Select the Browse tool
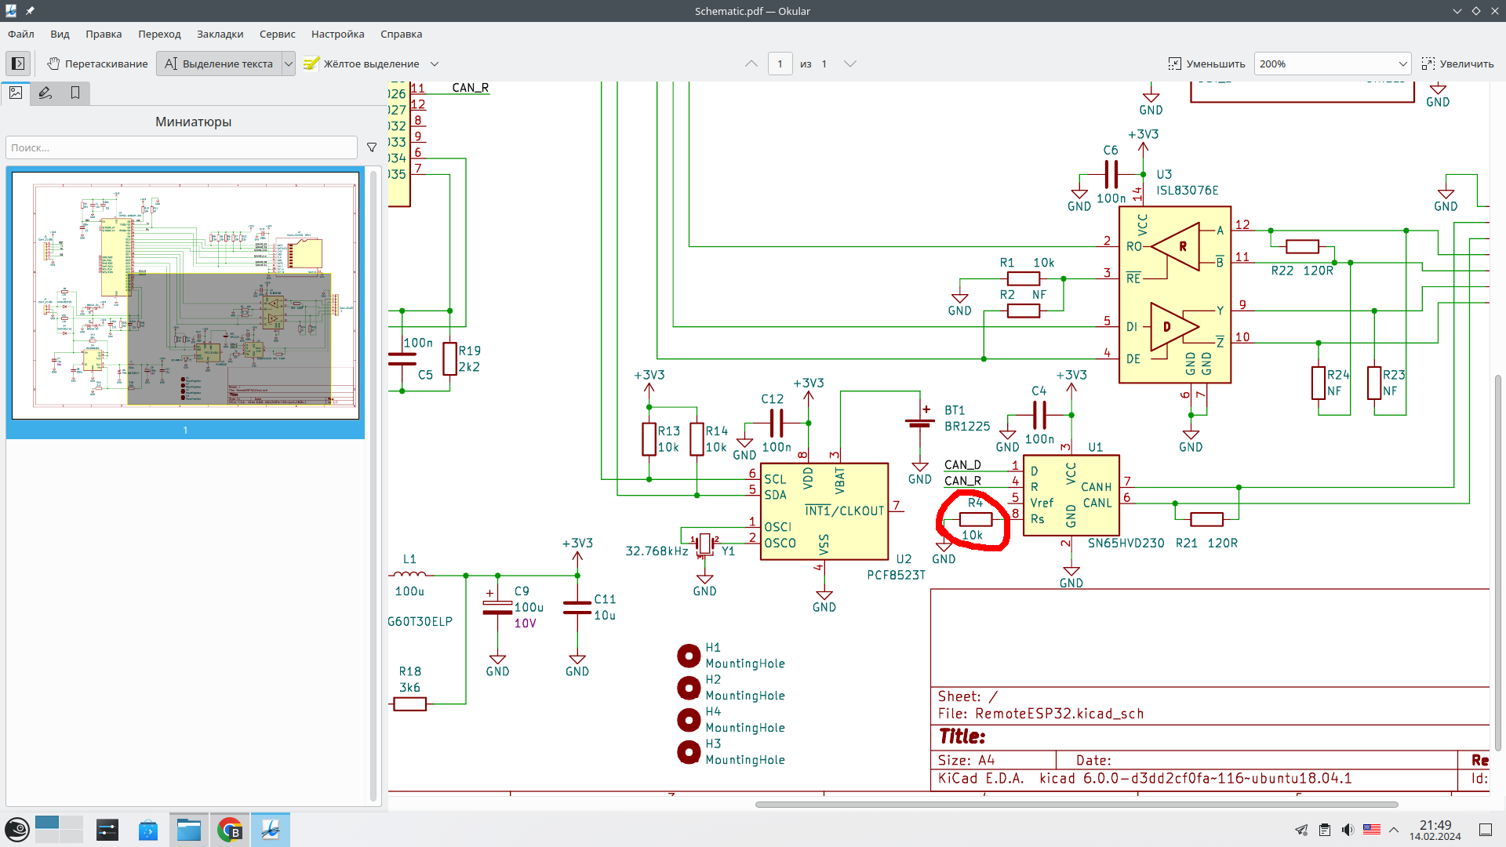This screenshot has width=1506, height=847. click(x=97, y=64)
